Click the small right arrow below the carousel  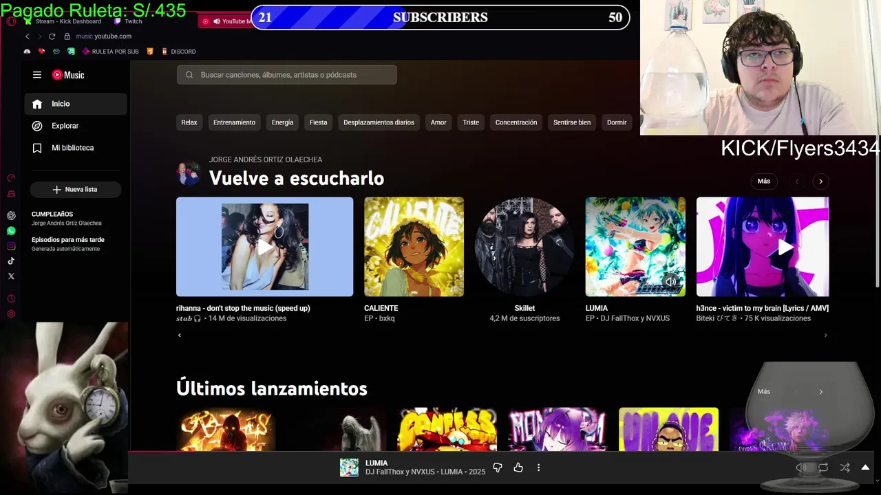(825, 335)
